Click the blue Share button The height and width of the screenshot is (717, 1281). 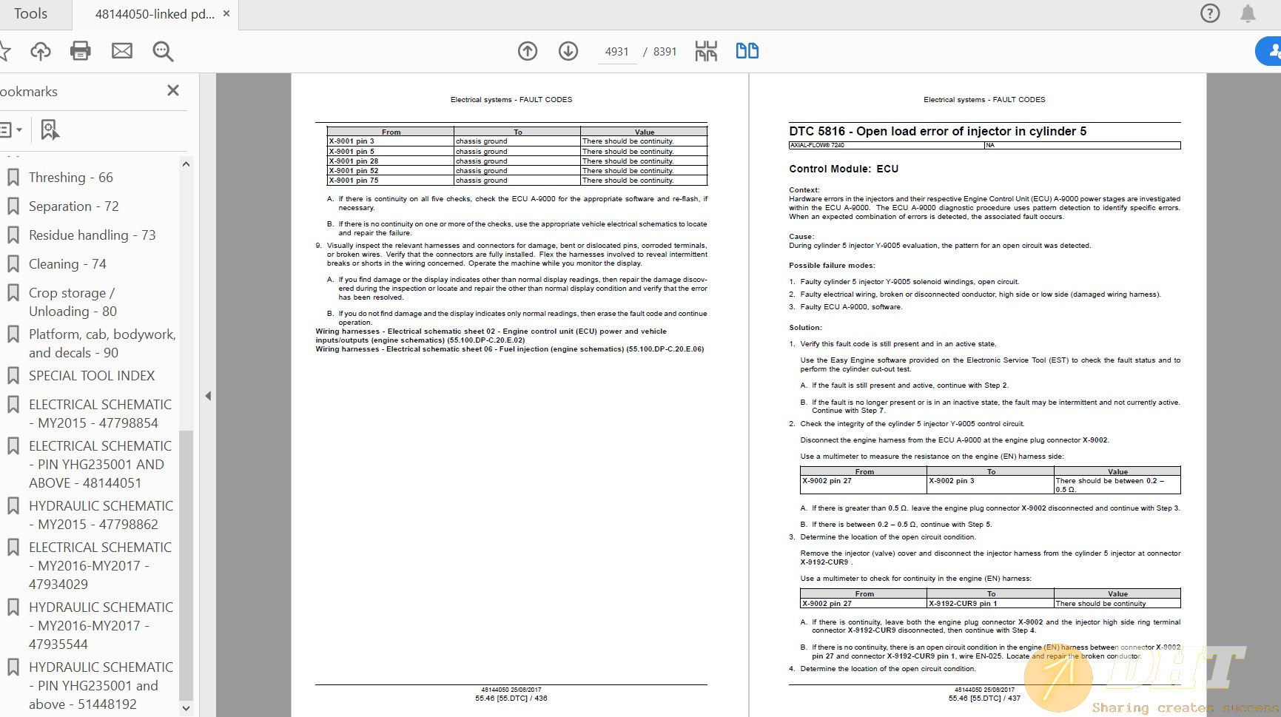click(1268, 51)
